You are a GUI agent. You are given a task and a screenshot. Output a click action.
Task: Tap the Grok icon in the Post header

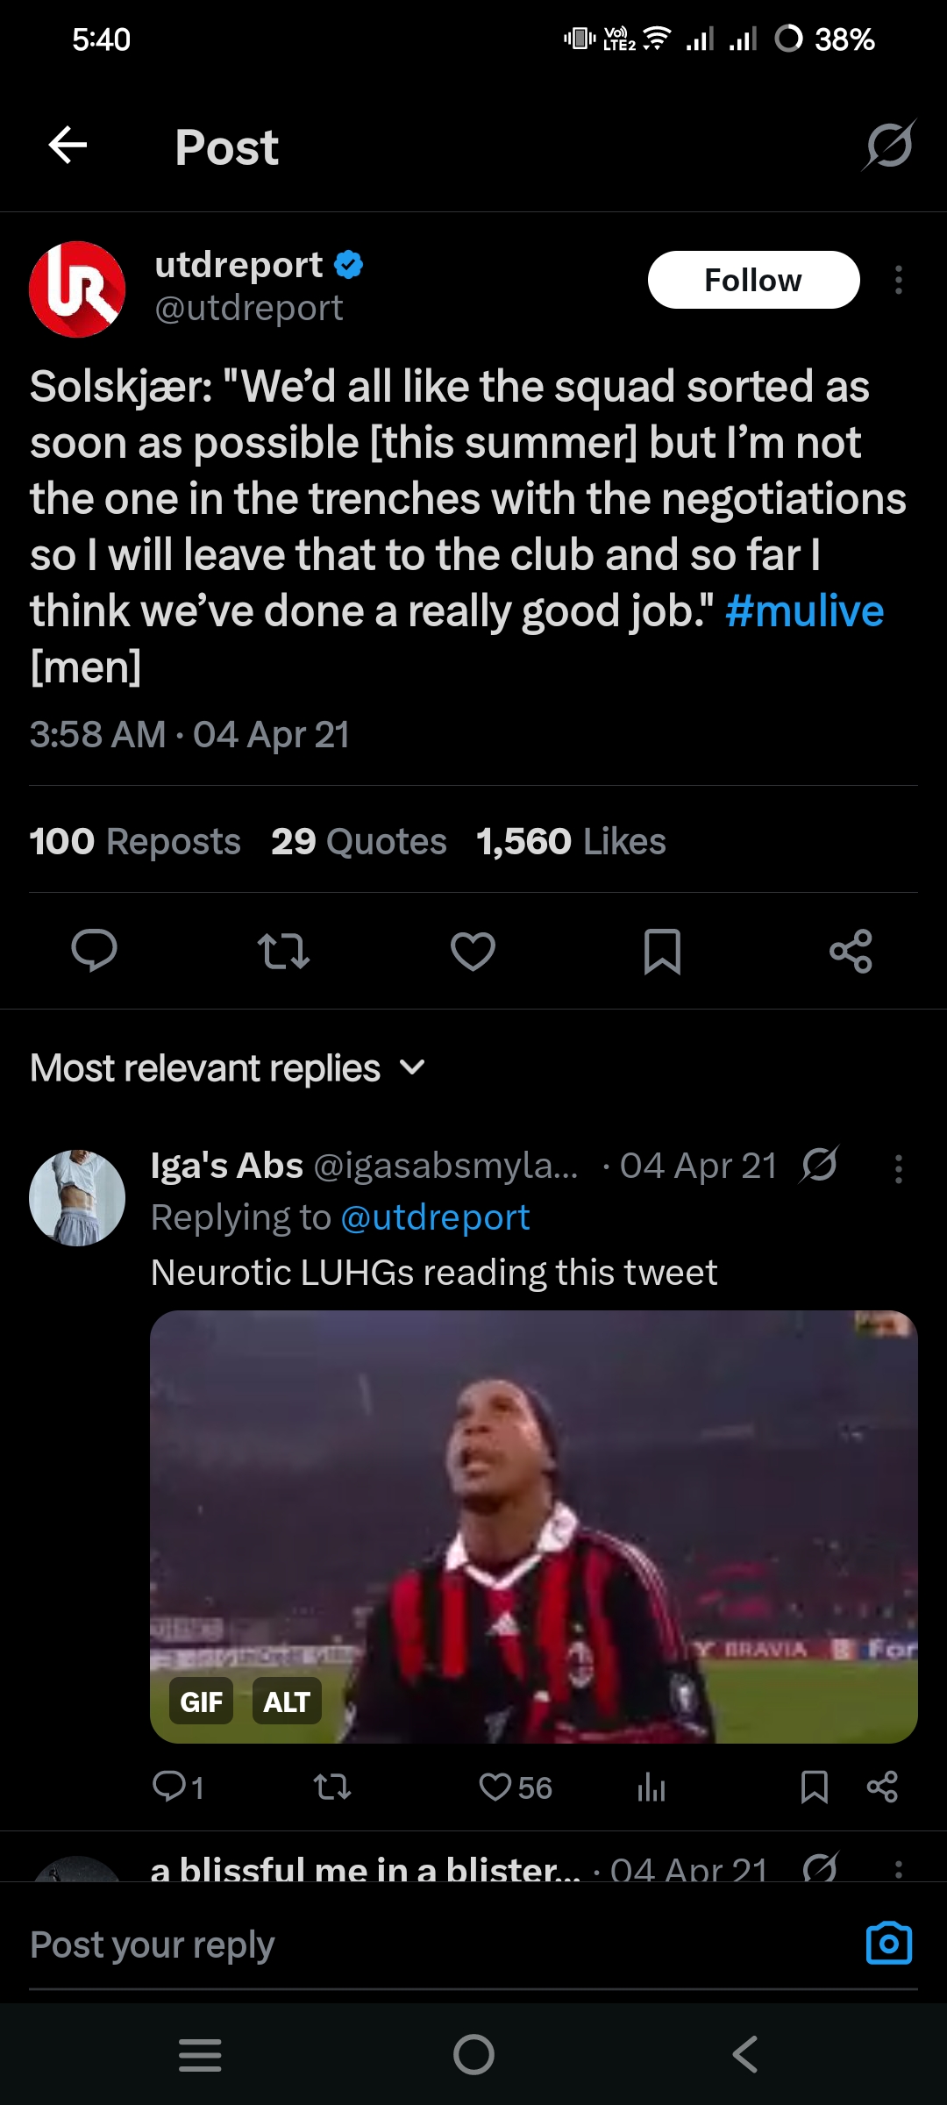[x=889, y=146]
